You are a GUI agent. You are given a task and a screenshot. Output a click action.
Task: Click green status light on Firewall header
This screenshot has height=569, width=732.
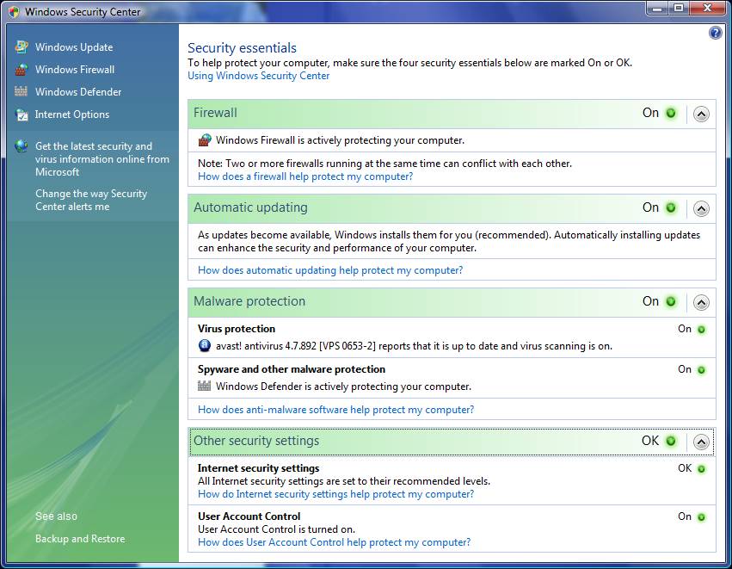point(671,113)
